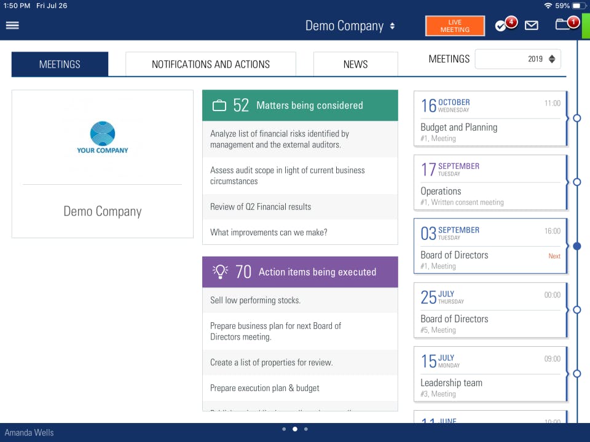590x442 pixels.
Task: Open the 2019 meetings year selector
Action: [x=517, y=59]
